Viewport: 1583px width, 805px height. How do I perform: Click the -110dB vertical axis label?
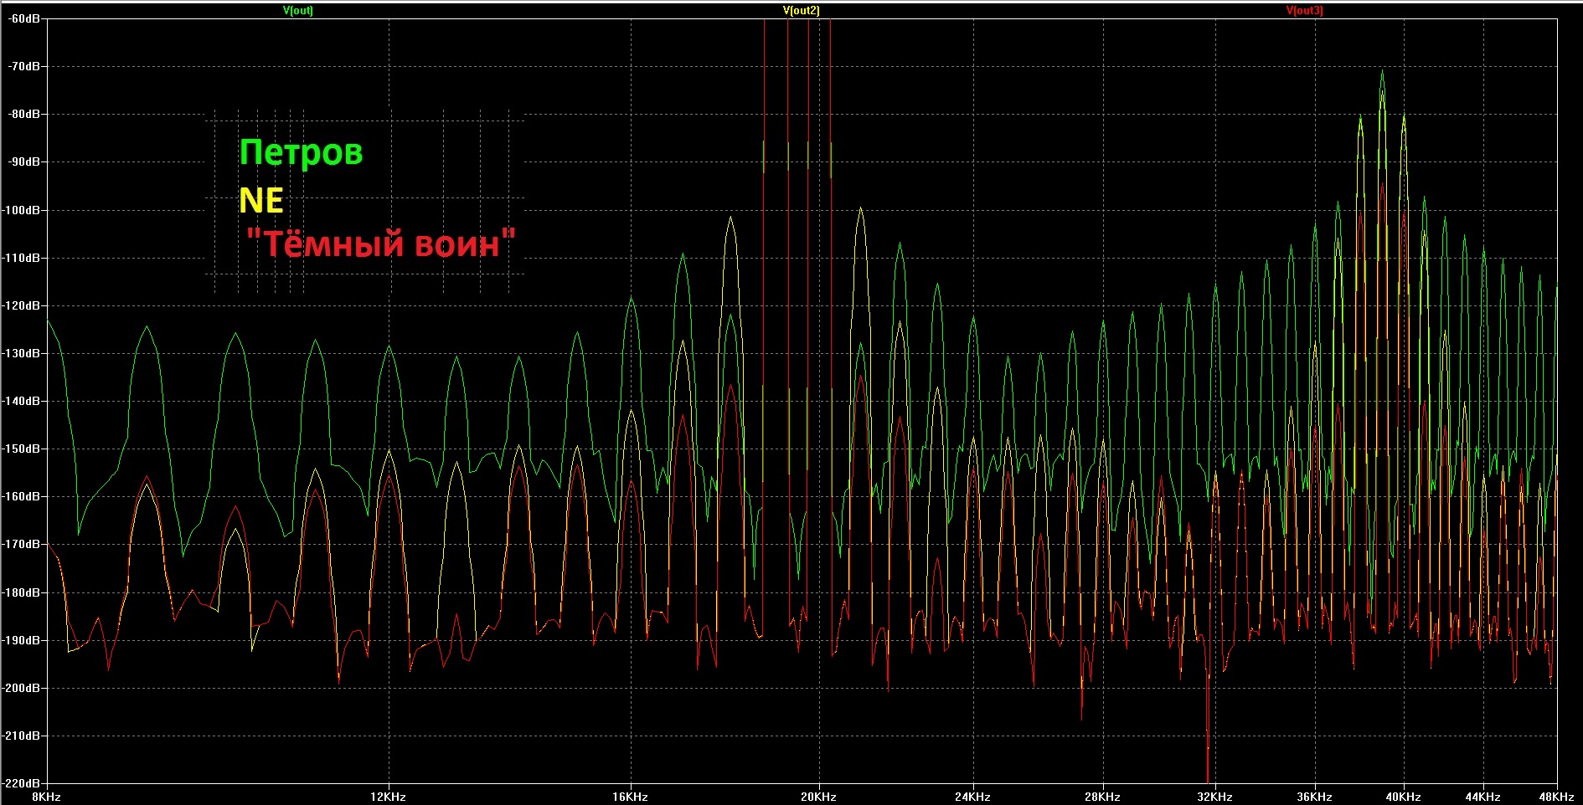pyautogui.click(x=22, y=259)
